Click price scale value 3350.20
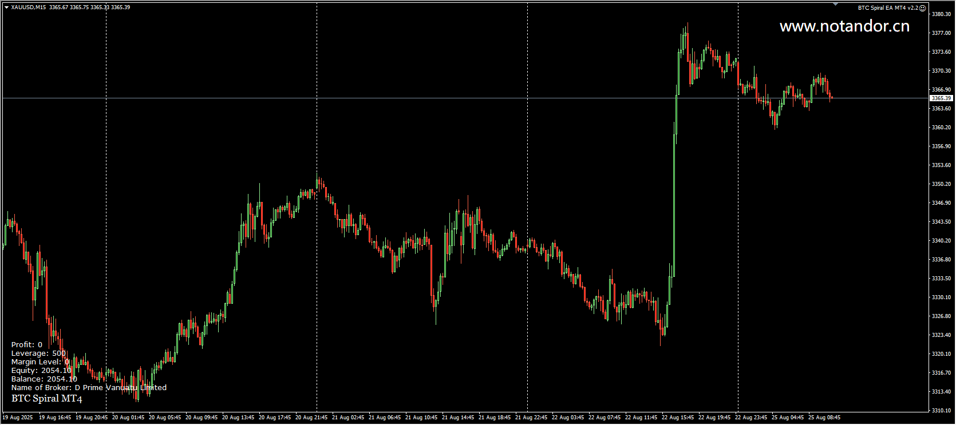 click(x=942, y=184)
